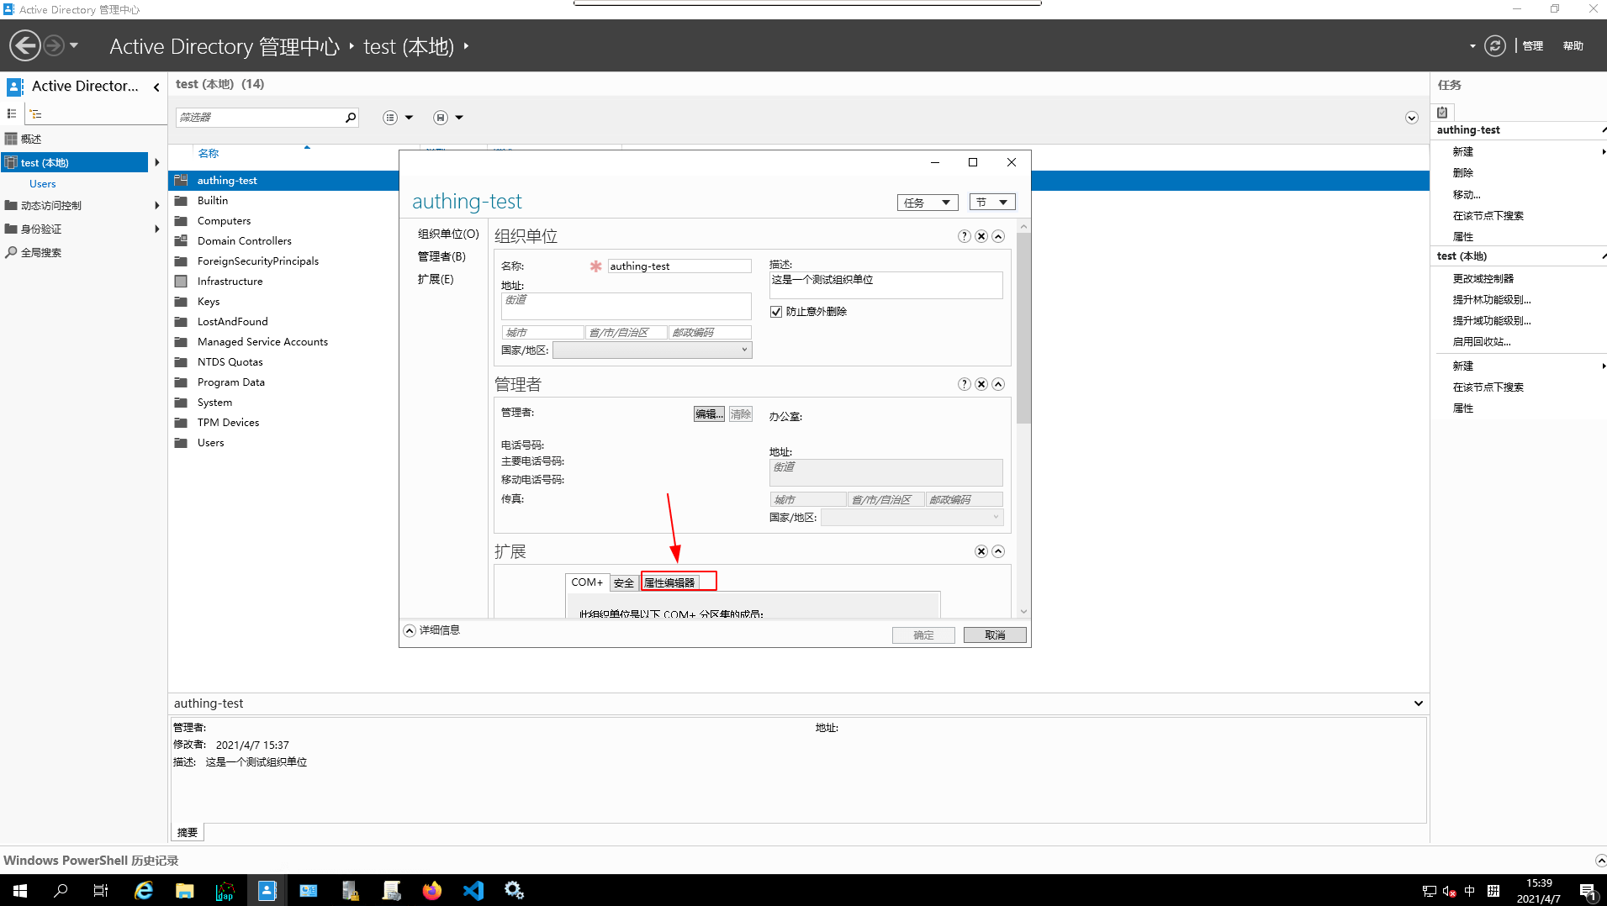Switch to list view icon in navigation pane
Viewport: 1607px width, 906px height.
(12, 113)
